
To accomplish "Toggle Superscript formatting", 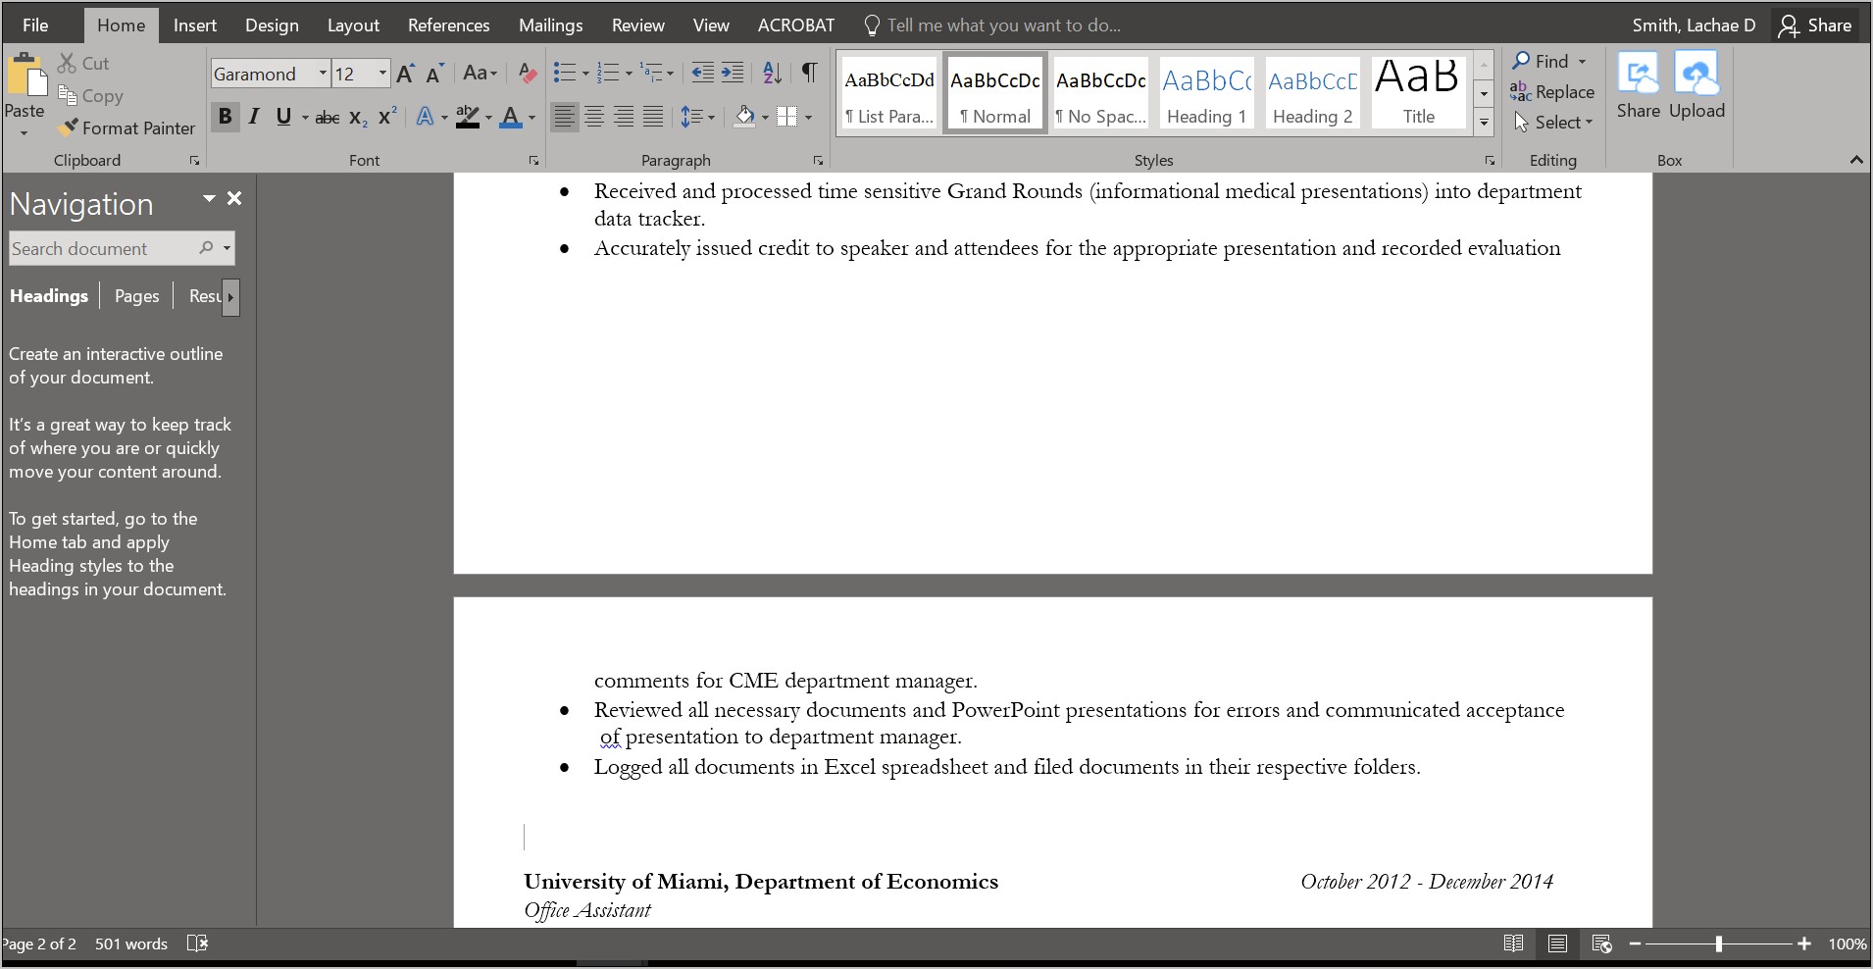I will 387,118.
